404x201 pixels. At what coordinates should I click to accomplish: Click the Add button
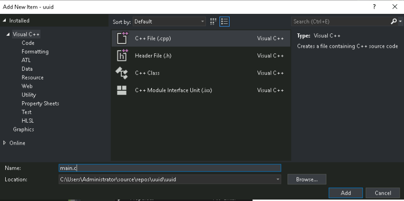point(346,193)
